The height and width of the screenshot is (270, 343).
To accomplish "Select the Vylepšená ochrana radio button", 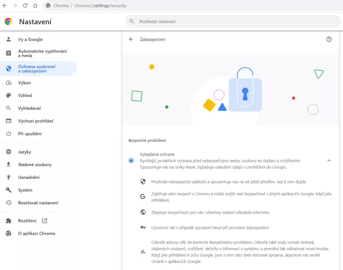I will 131,161.
